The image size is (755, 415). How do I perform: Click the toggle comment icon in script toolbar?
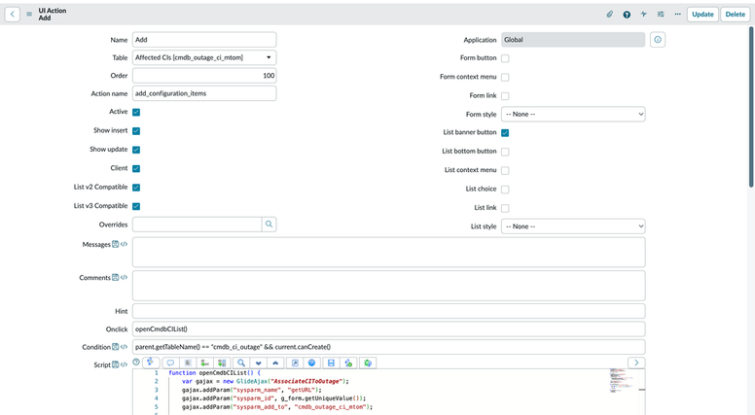[170, 363]
